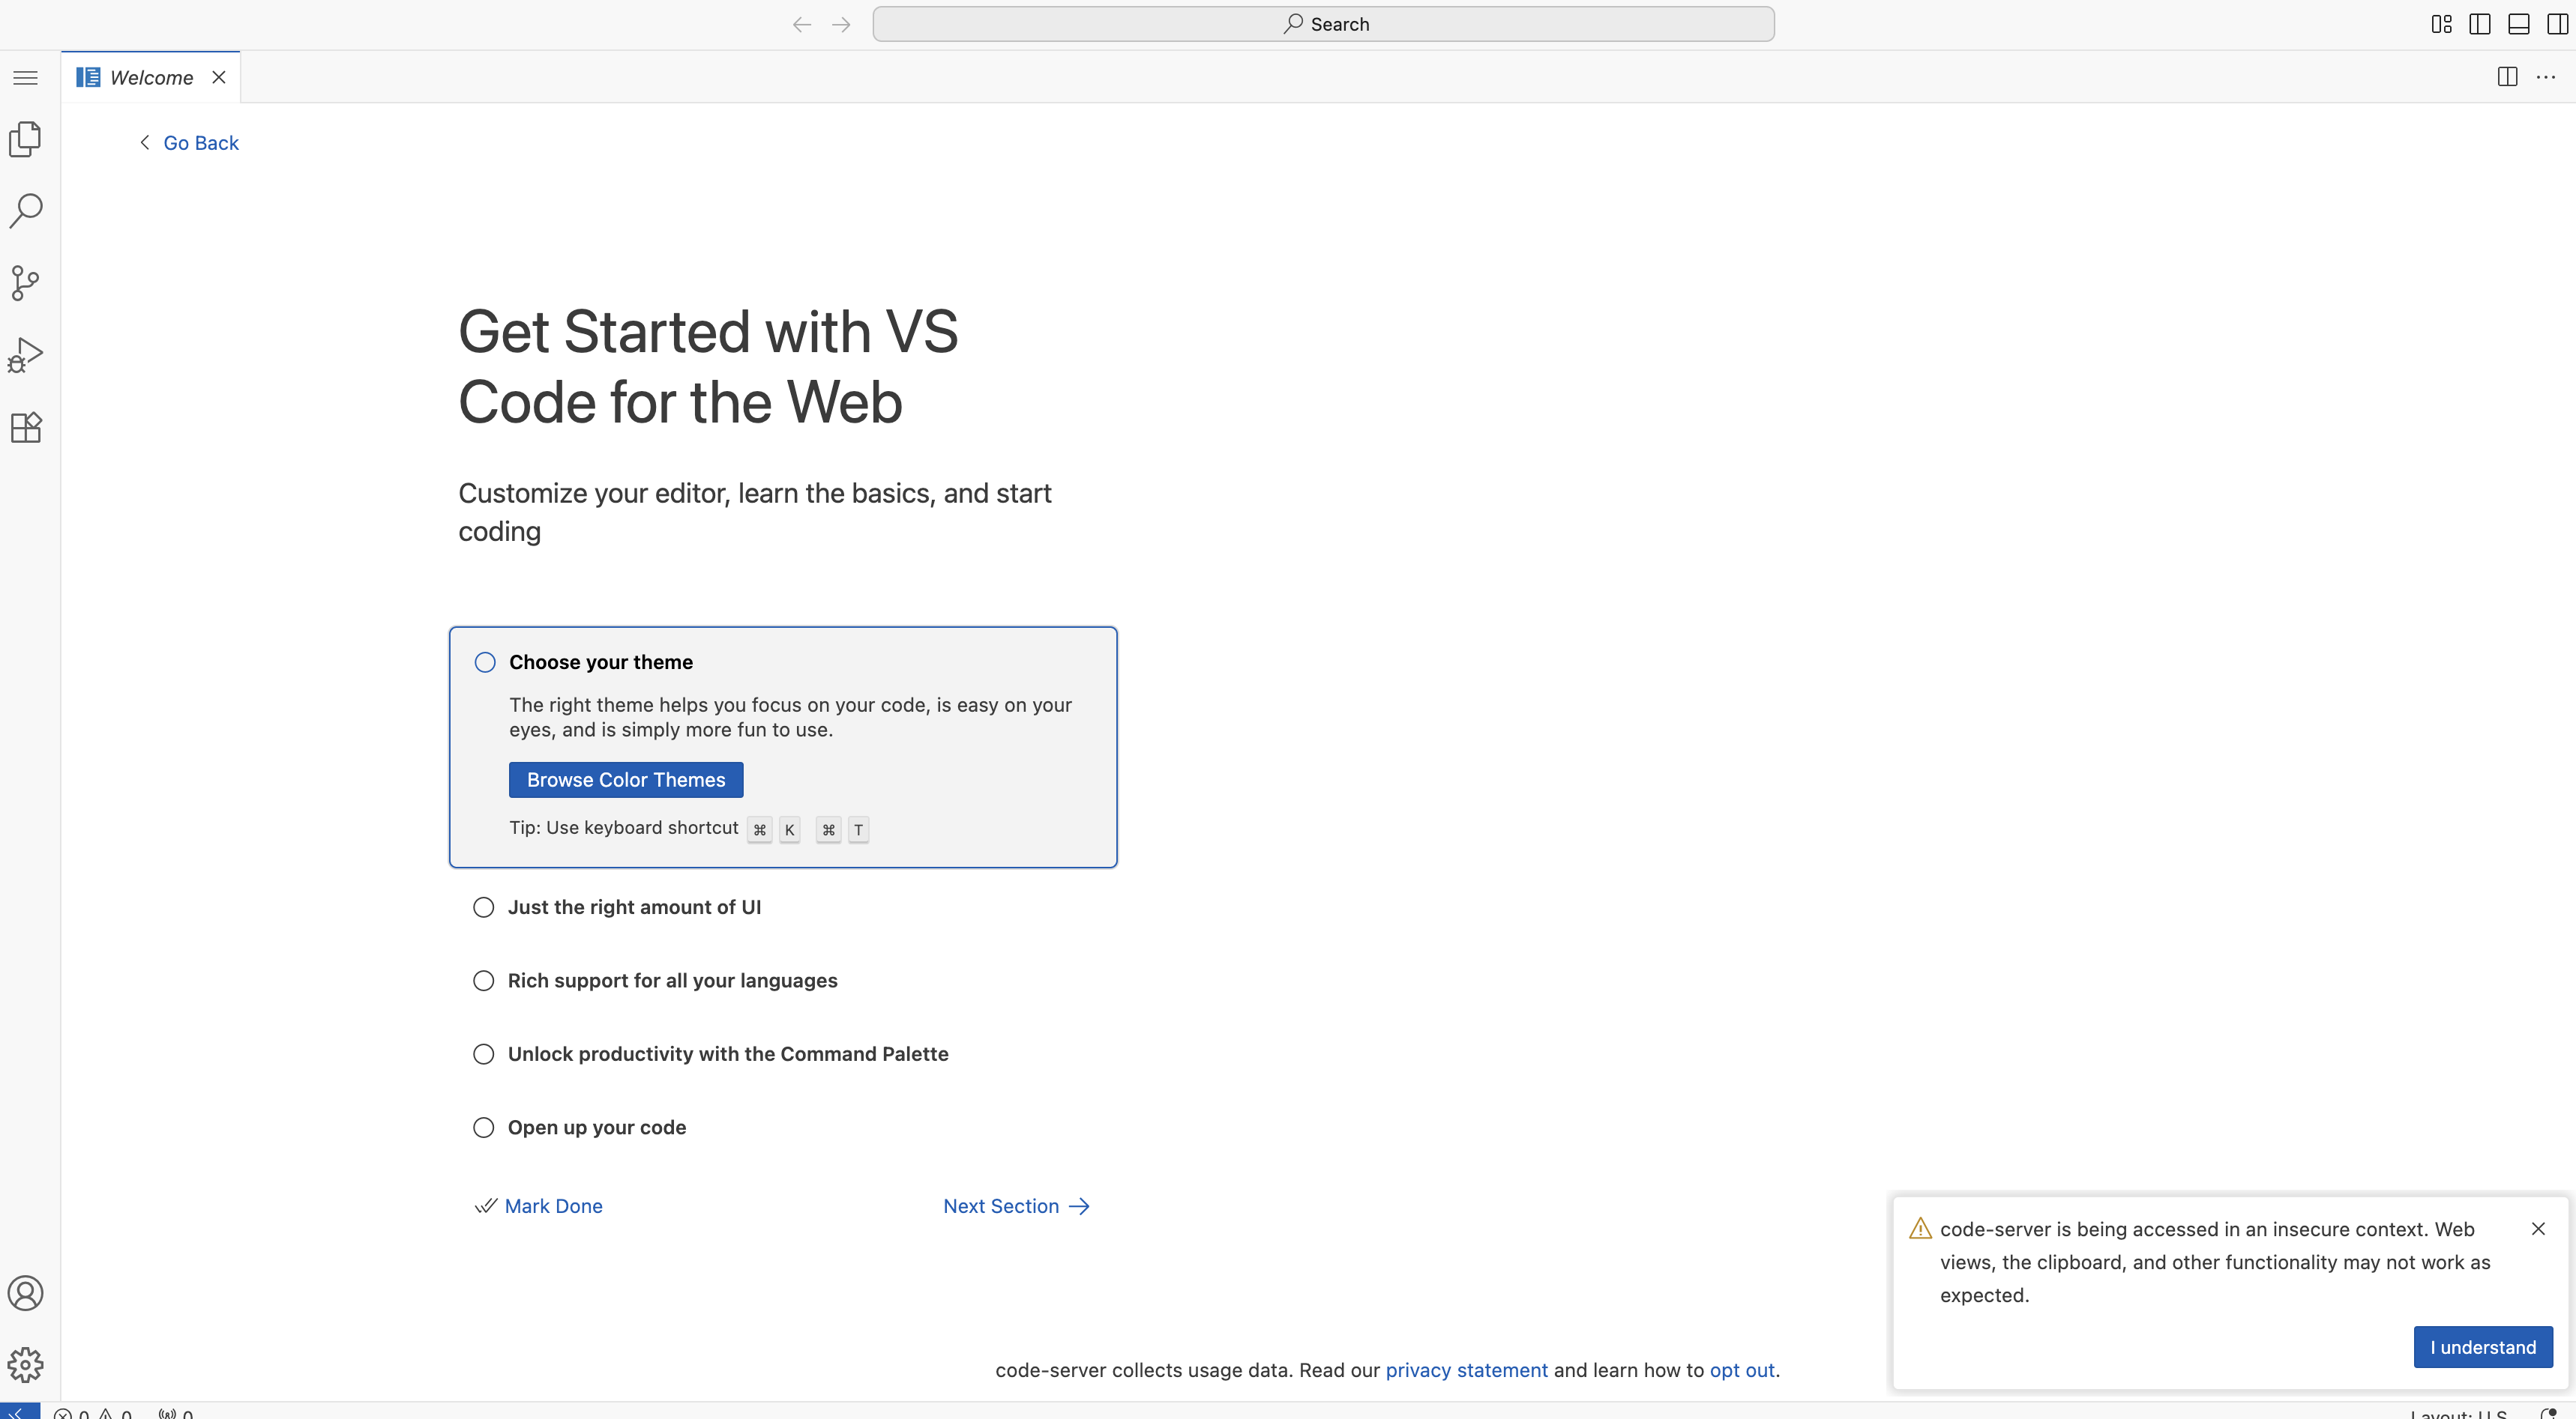This screenshot has width=2576, height=1419.
Task: Expand Rich support for all your languages step
Action: [x=673, y=980]
